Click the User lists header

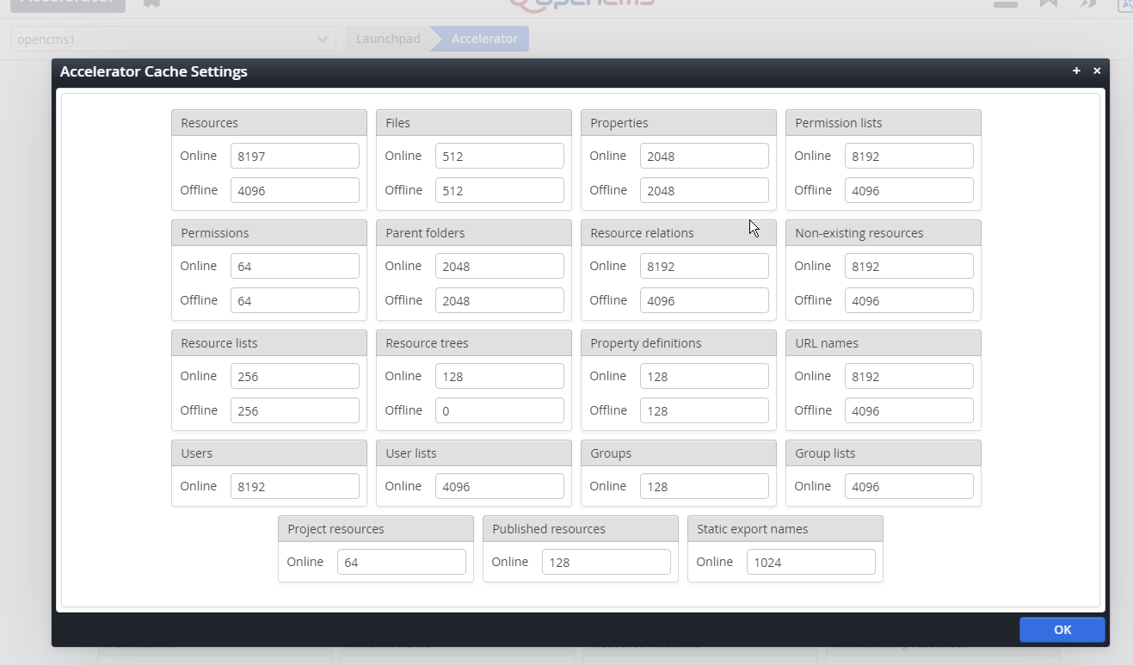click(474, 453)
